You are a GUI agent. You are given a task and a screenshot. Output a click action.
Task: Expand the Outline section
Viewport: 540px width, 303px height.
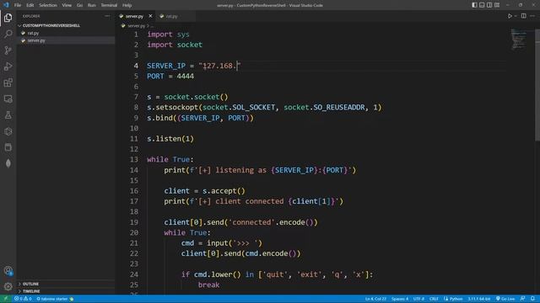tap(30, 284)
